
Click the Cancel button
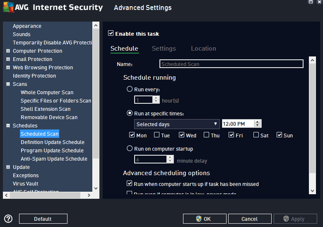coord(250,219)
